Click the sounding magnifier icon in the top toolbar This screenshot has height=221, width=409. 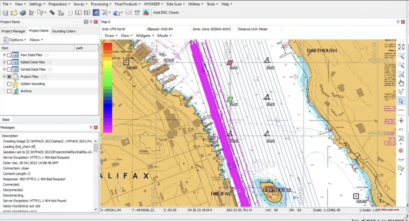[x=105, y=13]
